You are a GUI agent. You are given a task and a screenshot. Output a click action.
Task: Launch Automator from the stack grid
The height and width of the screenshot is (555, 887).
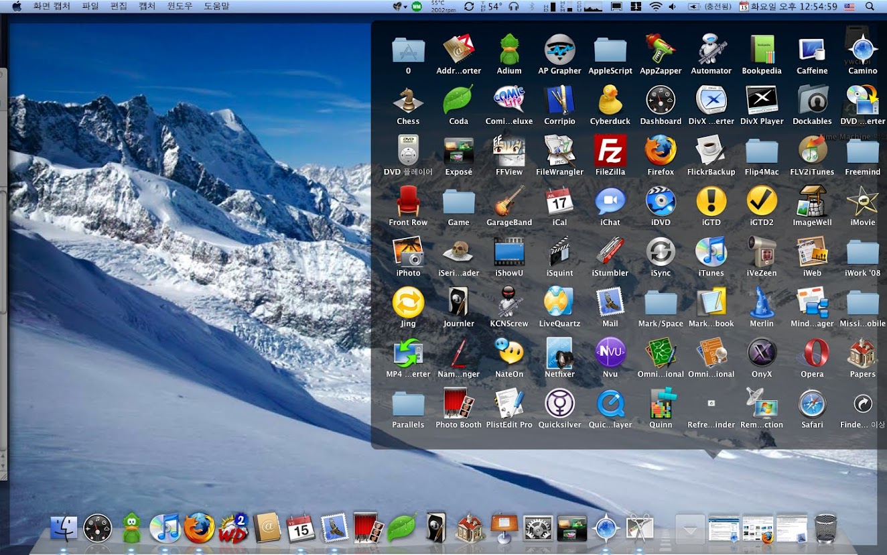point(711,50)
